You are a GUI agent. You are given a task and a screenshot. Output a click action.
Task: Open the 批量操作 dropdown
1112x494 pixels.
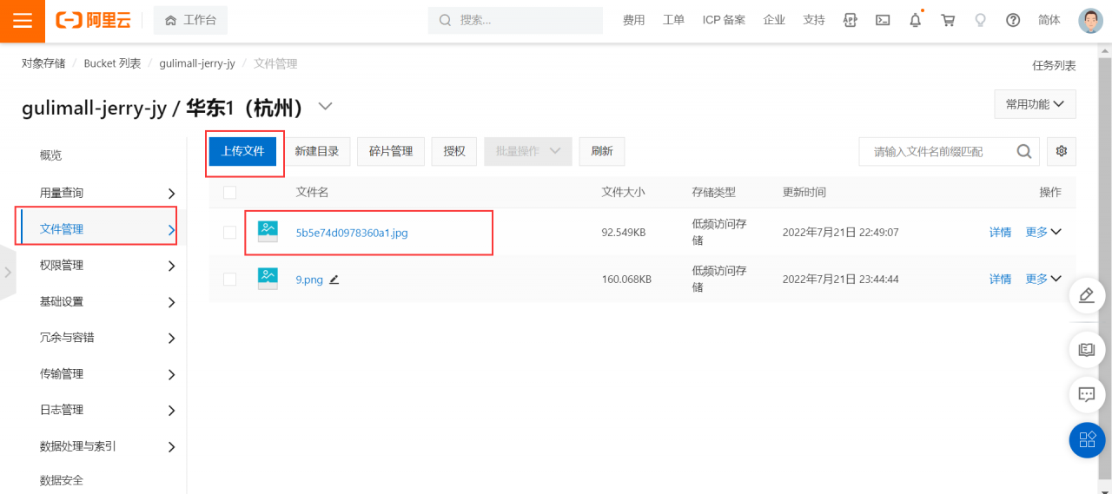tap(528, 151)
